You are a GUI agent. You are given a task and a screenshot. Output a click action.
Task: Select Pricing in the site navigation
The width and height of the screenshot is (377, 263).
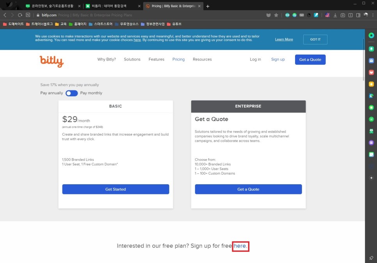[x=178, y=59]
